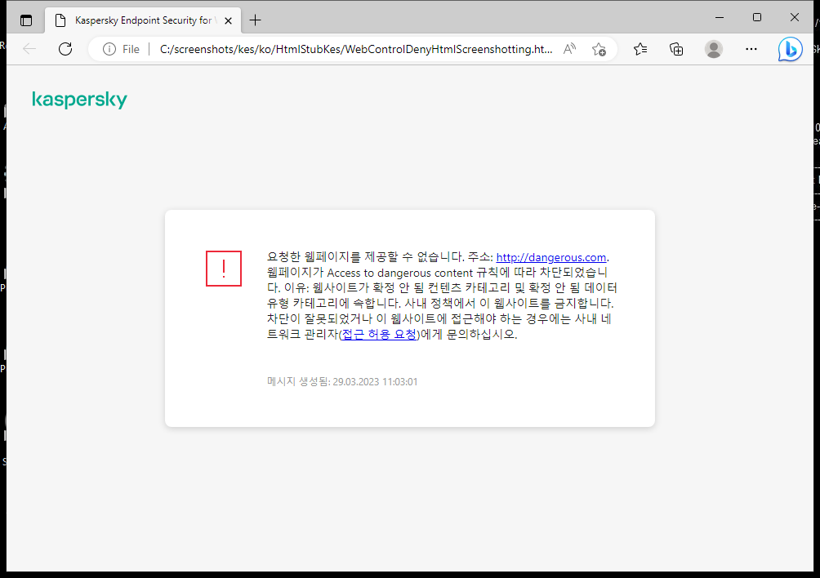Reload the page with refresh icon
This screenshot has height=578, width=820.
[65, 49]
